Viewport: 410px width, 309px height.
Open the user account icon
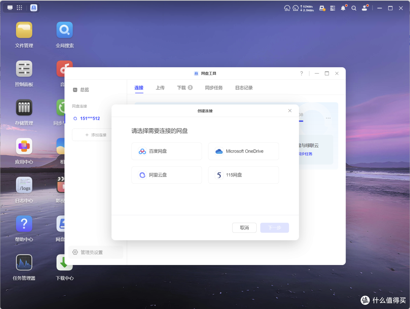tap(364, 8)
